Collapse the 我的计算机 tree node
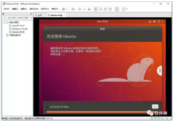This screenshot has width=173, height=121. coord(4,23)
